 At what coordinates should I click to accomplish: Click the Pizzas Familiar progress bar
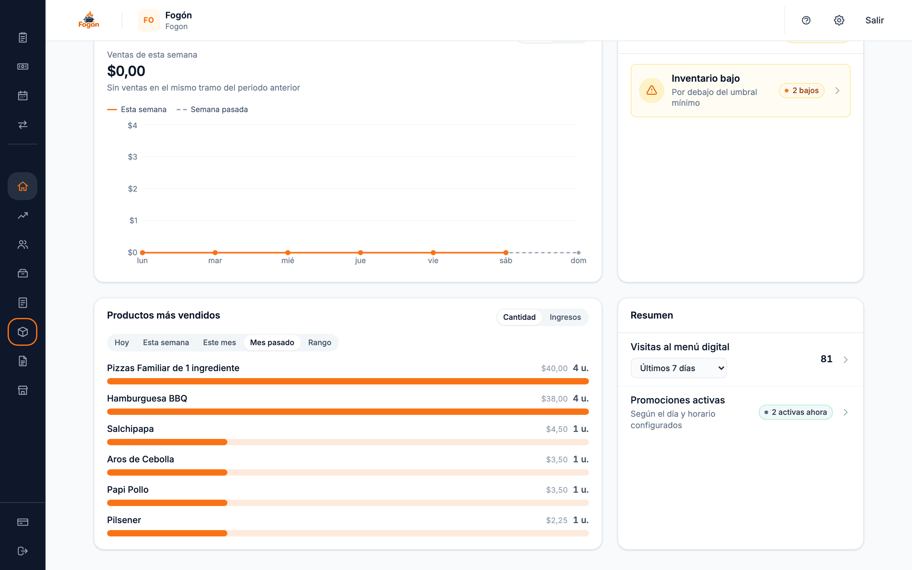point(348,382)
